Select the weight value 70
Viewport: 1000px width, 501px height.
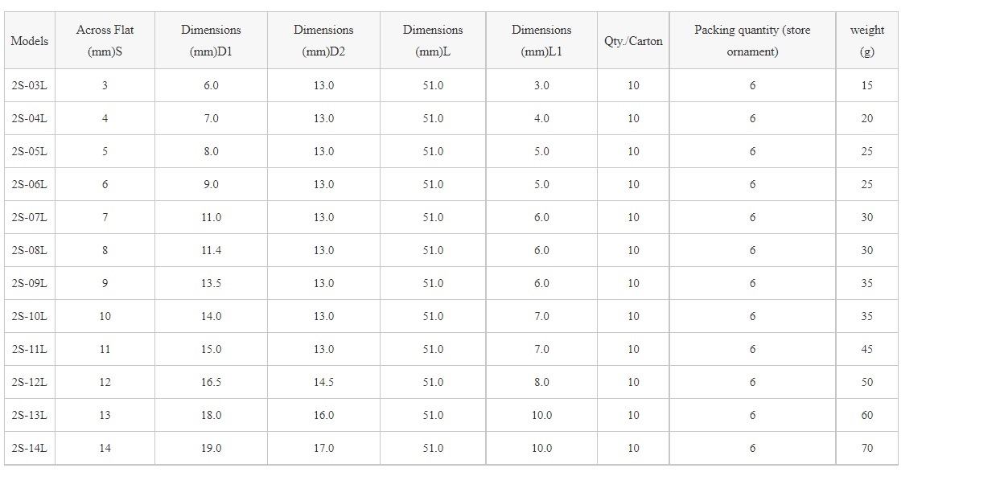pos(866,448)
